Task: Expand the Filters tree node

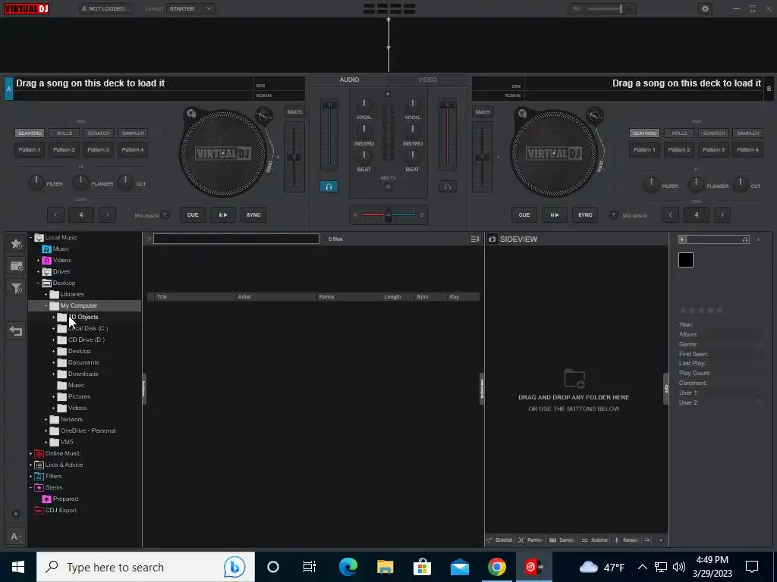Action: click(x=30, y=476)
